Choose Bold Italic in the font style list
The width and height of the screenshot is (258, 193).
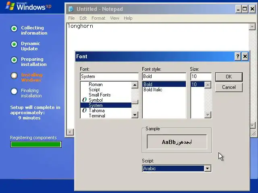[153, 90]
